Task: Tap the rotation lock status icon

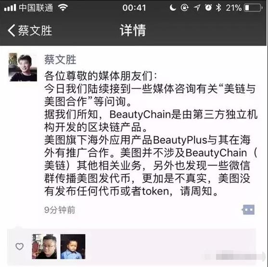Action: (185, 8)
